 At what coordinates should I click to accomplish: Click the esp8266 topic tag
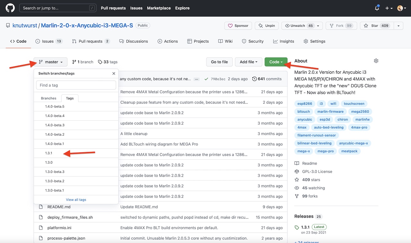click(305, 104)
